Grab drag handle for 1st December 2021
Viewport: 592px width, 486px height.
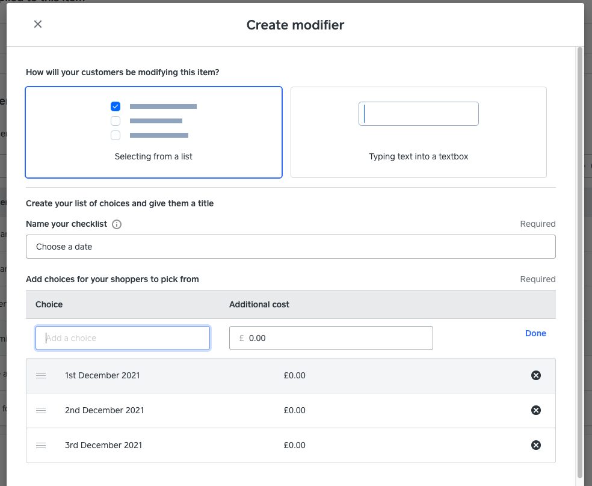point(41,375)
